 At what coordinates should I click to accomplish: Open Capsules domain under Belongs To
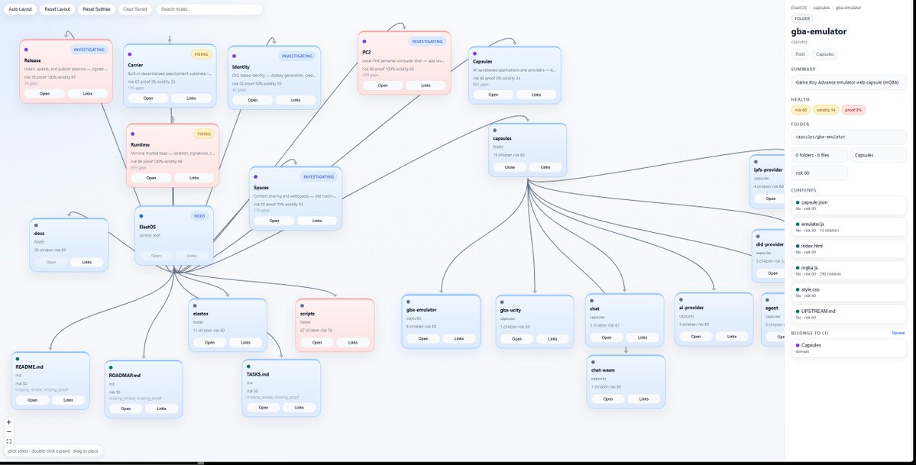[x=849, y=347]
